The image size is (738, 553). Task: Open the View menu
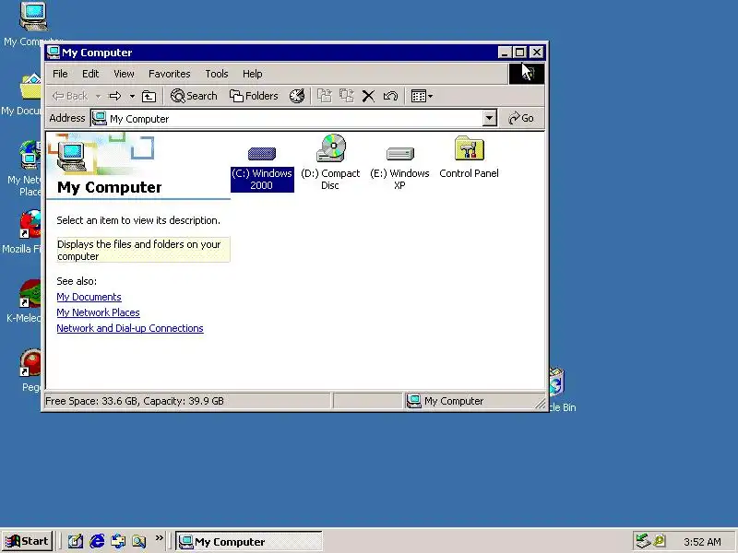point(124,74)
